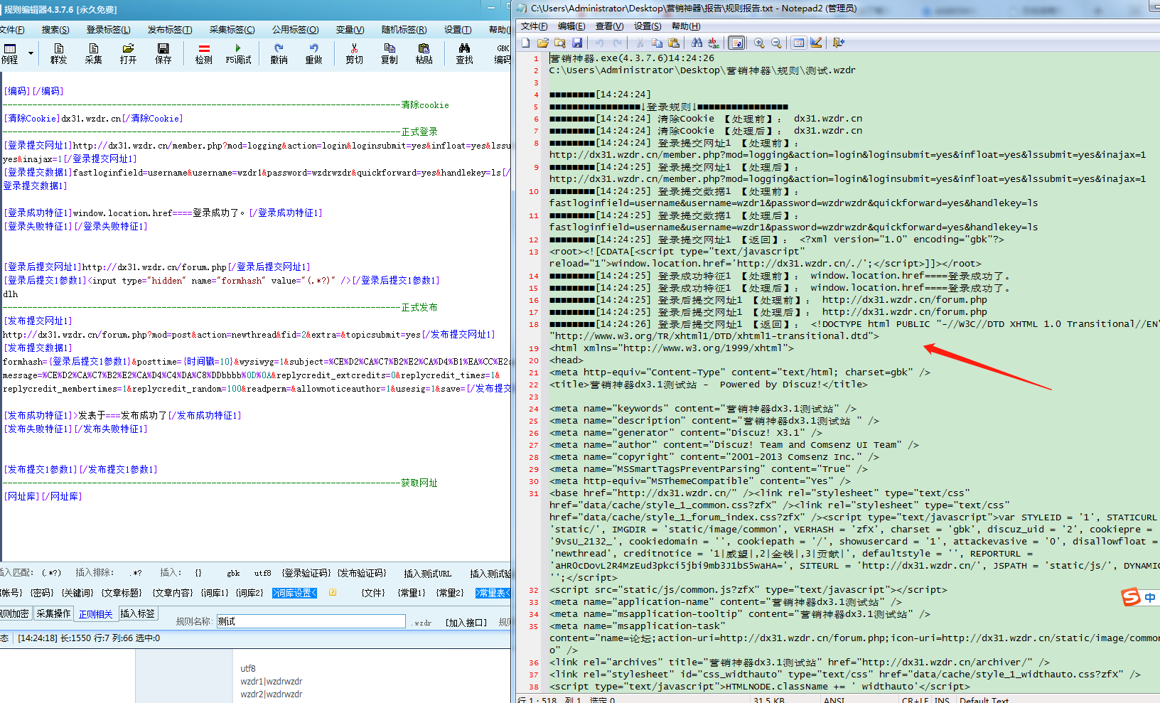Screen dimensions: 1160x703
Task: Open Notepad2 查看(V) menu
Action: [x=609, y=26]
